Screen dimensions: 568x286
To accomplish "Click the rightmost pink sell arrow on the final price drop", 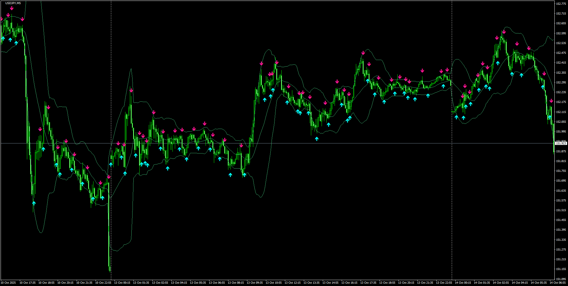I will click(x=552, y=101).
